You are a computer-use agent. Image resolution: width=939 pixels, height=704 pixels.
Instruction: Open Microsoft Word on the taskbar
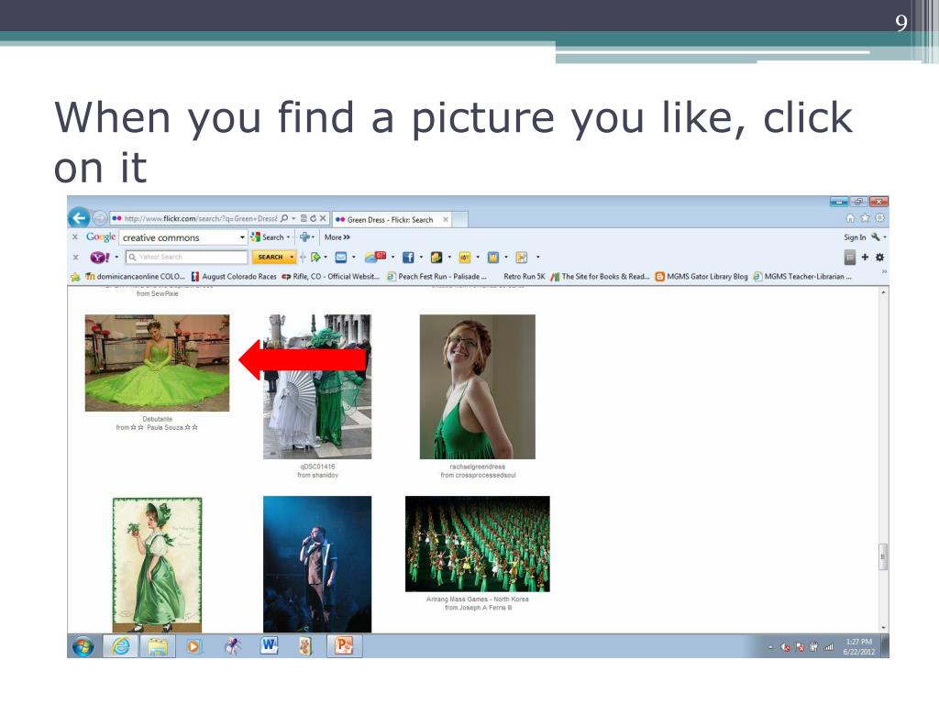269,646
